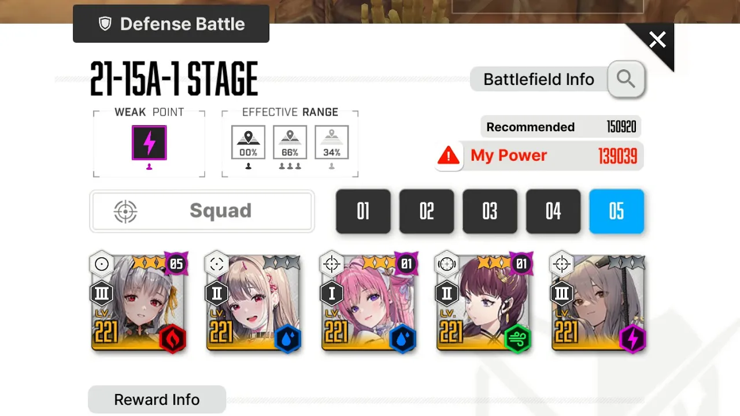Switch to squad slot 01
The image size is (740, 416).
[363, 211]
